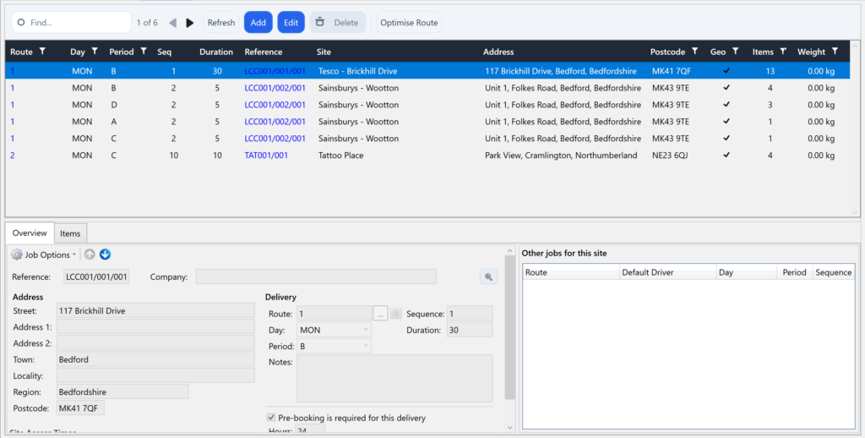Toggle pre-booking required checkbox
The image size is (865, 438).
coord(271,418)
